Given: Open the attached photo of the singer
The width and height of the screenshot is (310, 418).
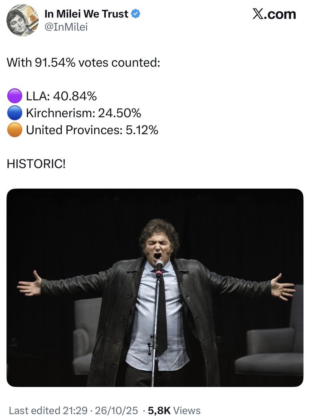Looking at the screenshot, I should point(155,287).
